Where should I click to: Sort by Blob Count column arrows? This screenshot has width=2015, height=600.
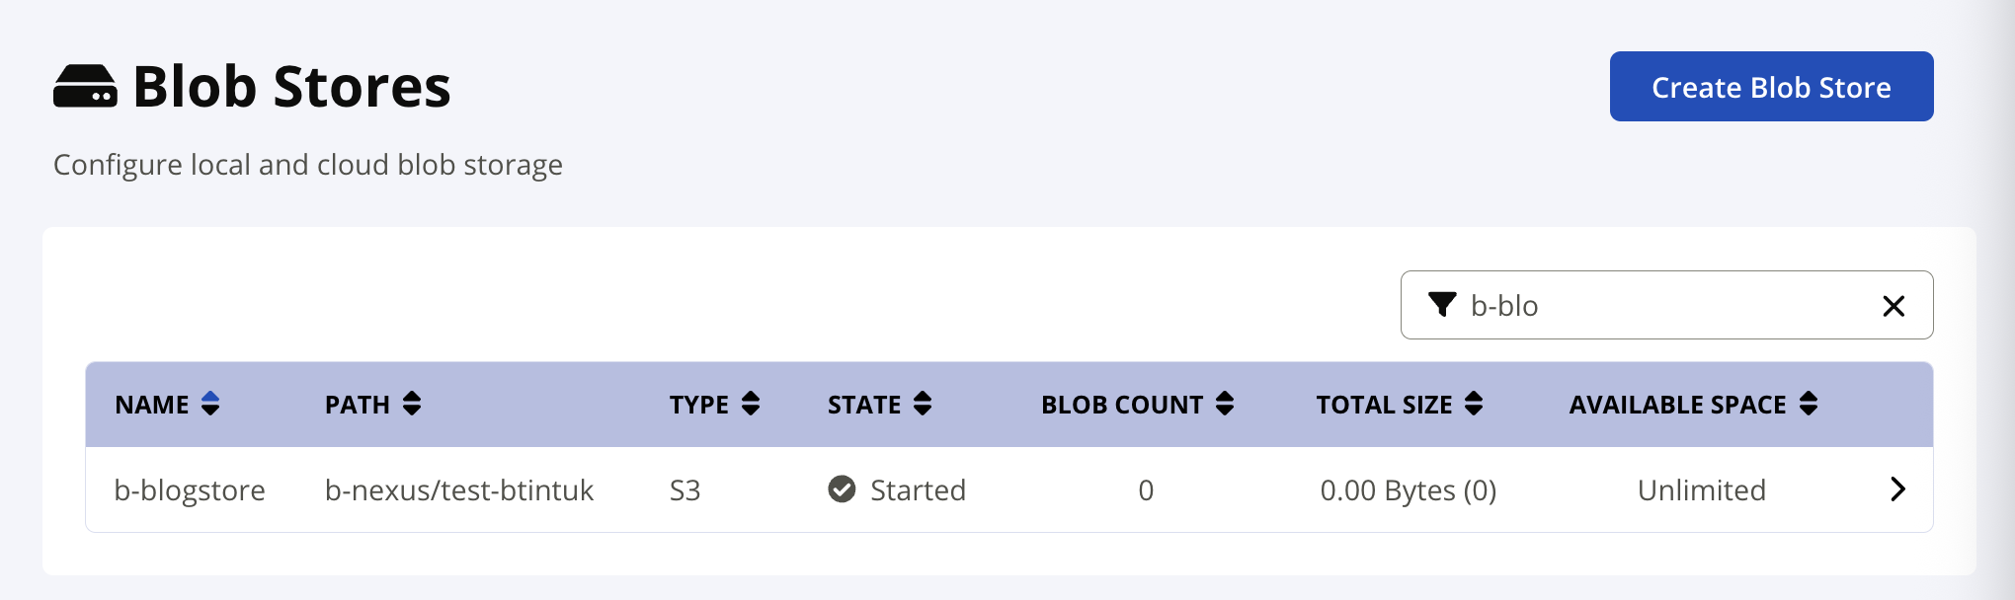1225,404
